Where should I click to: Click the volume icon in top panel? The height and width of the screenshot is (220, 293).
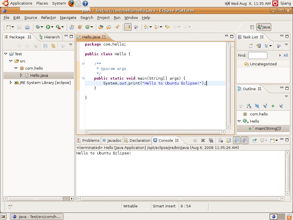[x=227, y=3]
